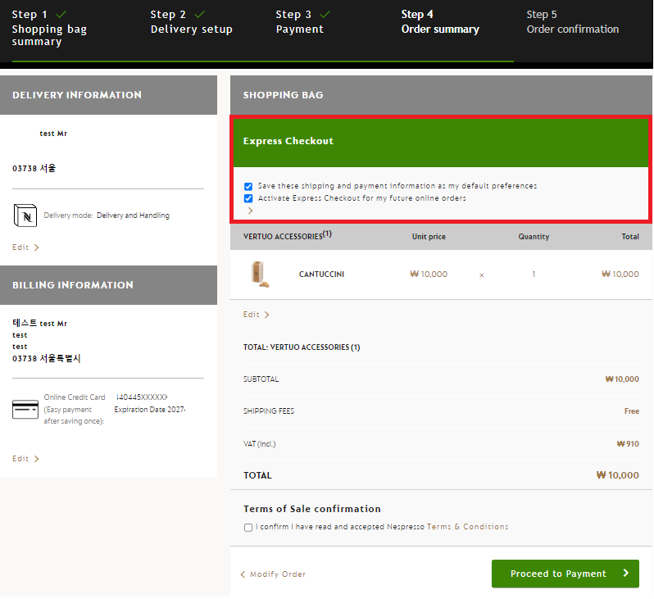The image size is (654, 599).
Task: Edit the shopping bag items
Action: tap(256, 315)
